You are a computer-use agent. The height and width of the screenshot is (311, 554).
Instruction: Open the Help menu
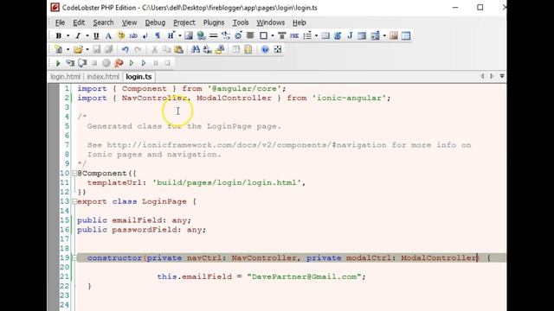click(x=299, y=22)
